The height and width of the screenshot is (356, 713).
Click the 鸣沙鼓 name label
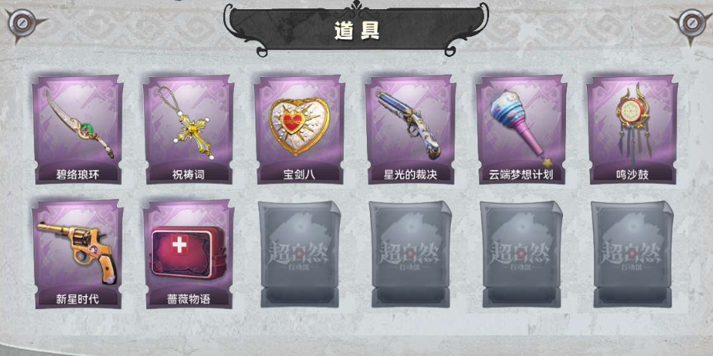coord(632,175)
